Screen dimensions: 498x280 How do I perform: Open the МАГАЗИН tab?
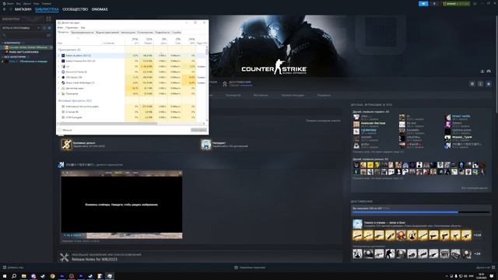[23, 9]
